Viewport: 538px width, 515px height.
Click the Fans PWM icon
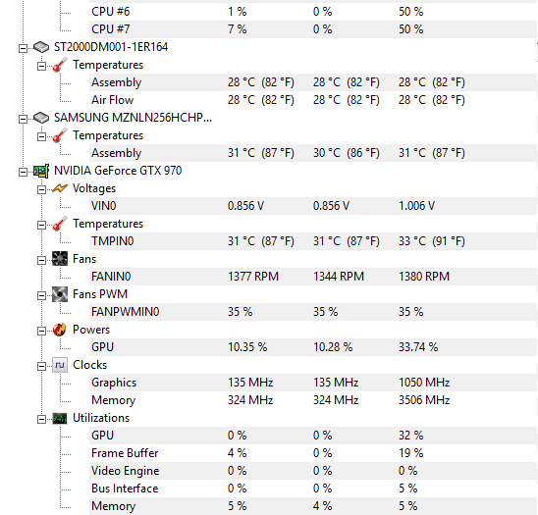(x=60, y=294)
